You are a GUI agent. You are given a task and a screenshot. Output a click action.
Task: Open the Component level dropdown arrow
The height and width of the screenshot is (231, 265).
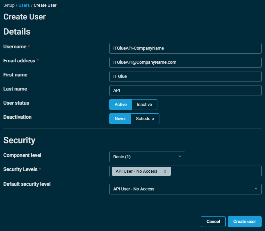pos(180,157)
